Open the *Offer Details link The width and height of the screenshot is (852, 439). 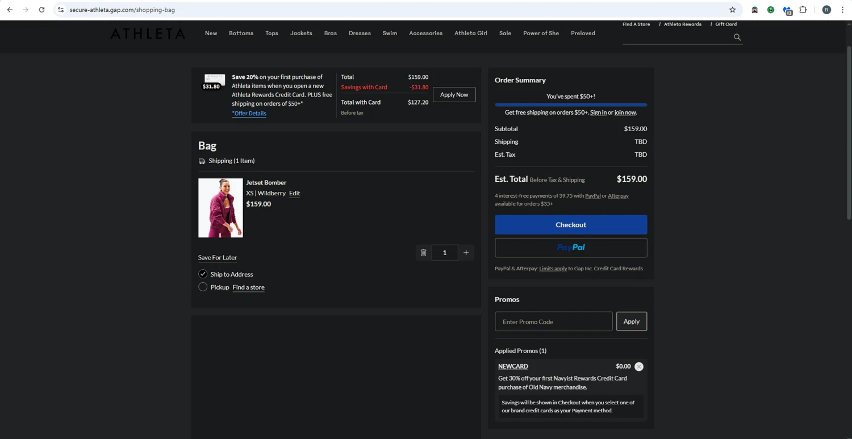pyautogui.click(x=249, y=113)
